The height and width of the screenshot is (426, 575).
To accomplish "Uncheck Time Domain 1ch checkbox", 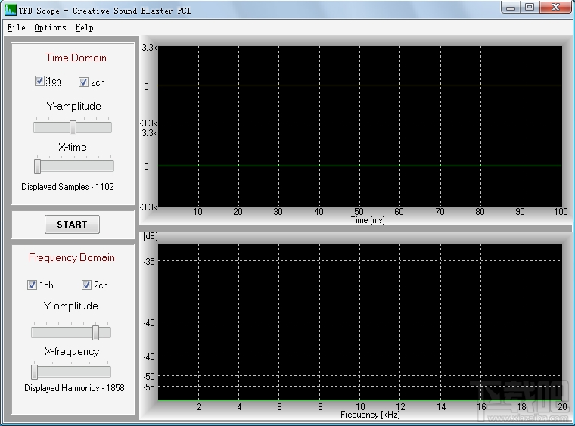I will click(x=39, y=81).
